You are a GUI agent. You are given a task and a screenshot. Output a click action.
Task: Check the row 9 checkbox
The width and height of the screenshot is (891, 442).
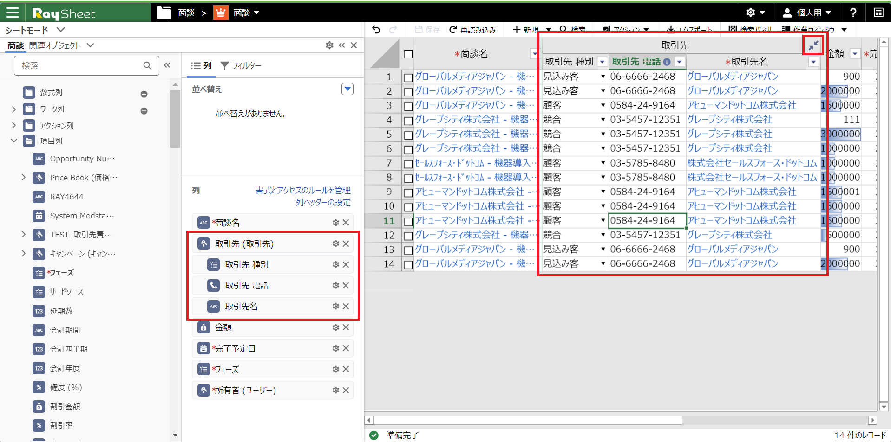(x=408, y=192)
